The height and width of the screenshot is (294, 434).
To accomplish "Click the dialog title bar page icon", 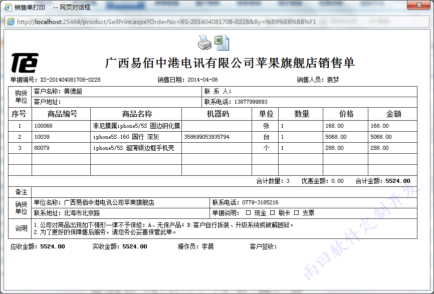I will [8, 7].
